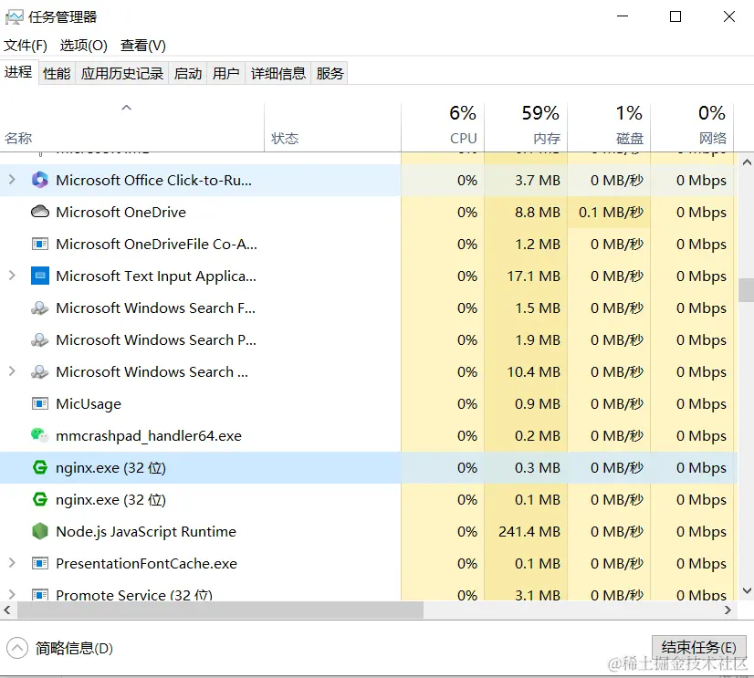
Task: Click the 简略信息(D) link
Action: point(74,649)
